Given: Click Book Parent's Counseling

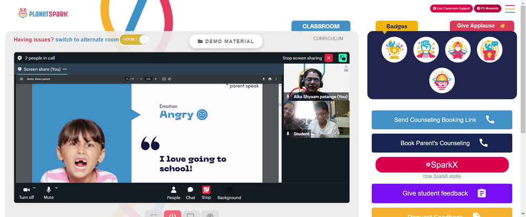Looking at the screenshot, I should click(x=442, y=143).
